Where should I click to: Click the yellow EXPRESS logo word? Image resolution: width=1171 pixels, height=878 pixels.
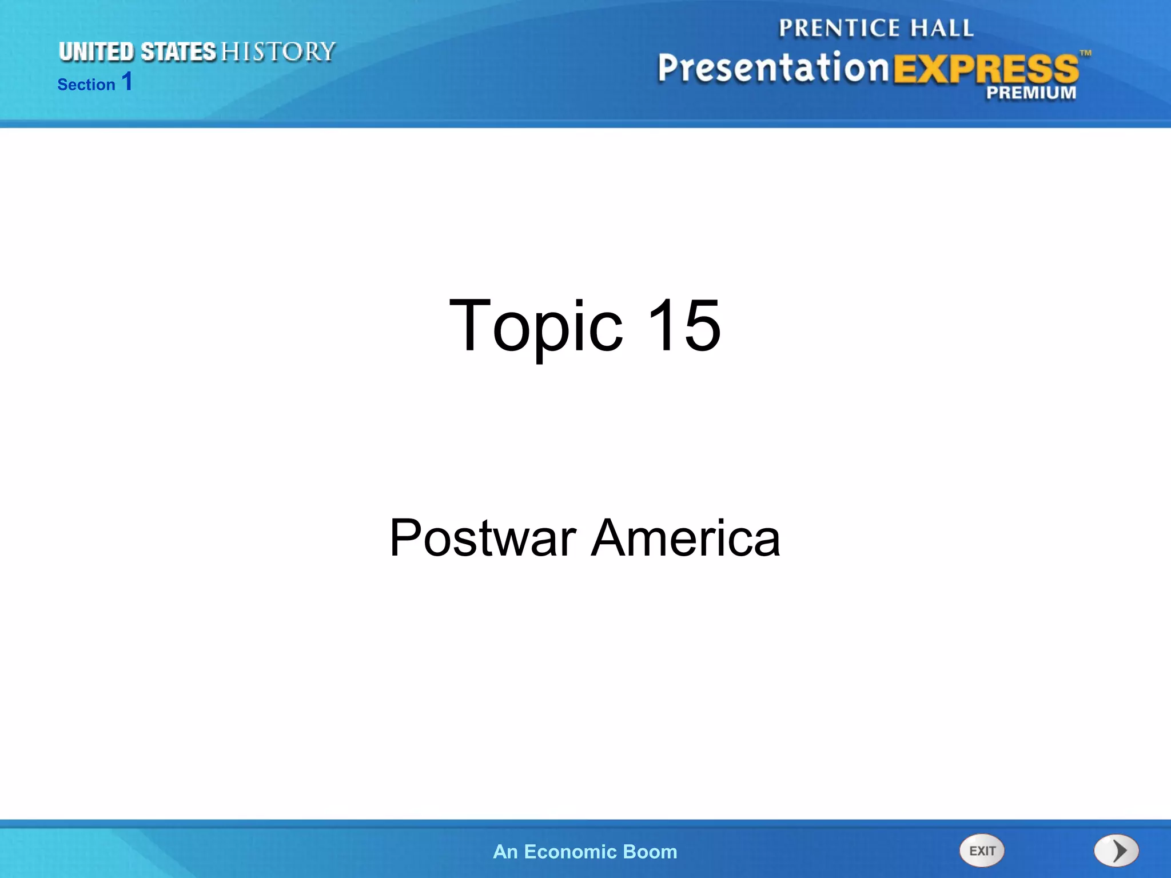pyautogui.click(x=986, y=69)
